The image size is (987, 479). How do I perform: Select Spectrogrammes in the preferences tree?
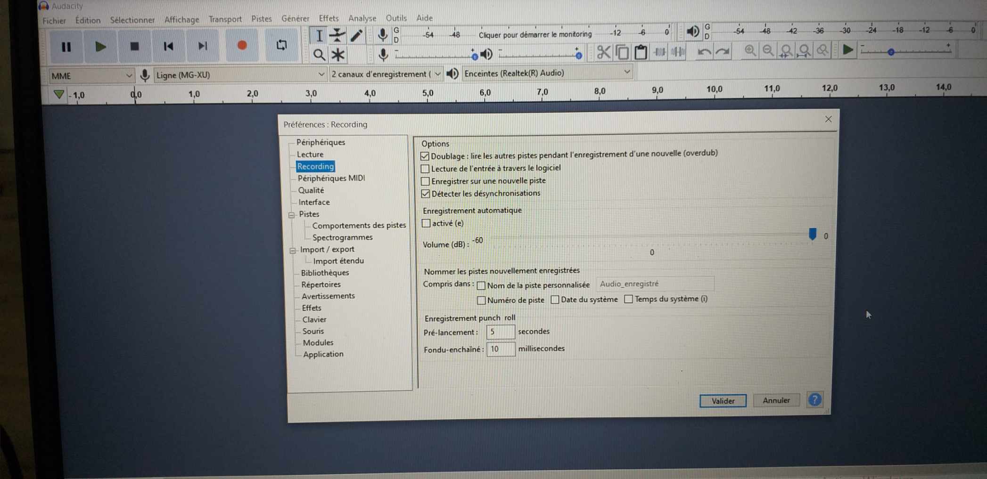coord(342,237)
